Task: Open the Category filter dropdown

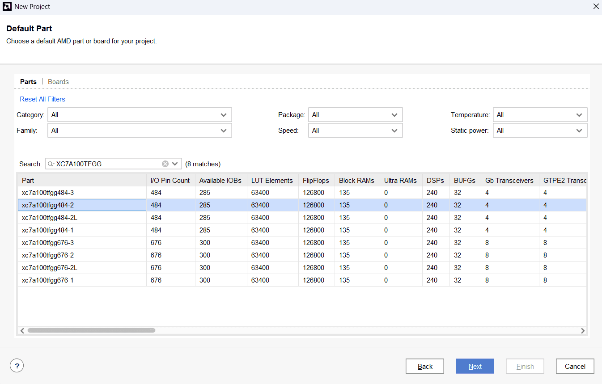Action: pyautogui.click(x=140, y=115)
